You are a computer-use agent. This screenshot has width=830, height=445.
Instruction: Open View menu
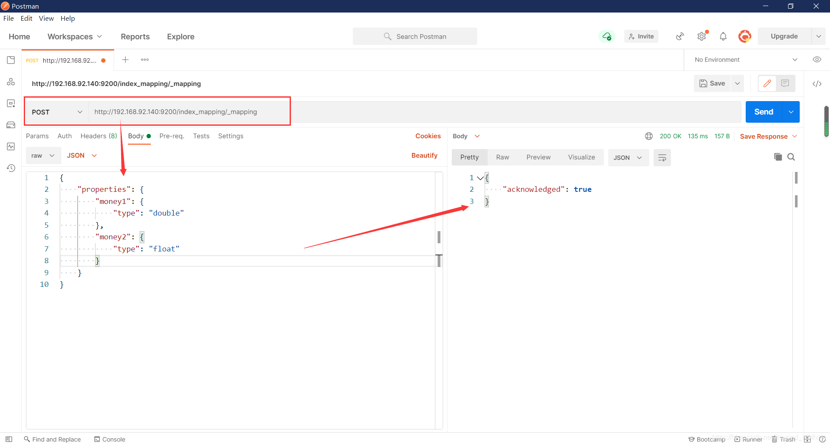tap(46, 18)
